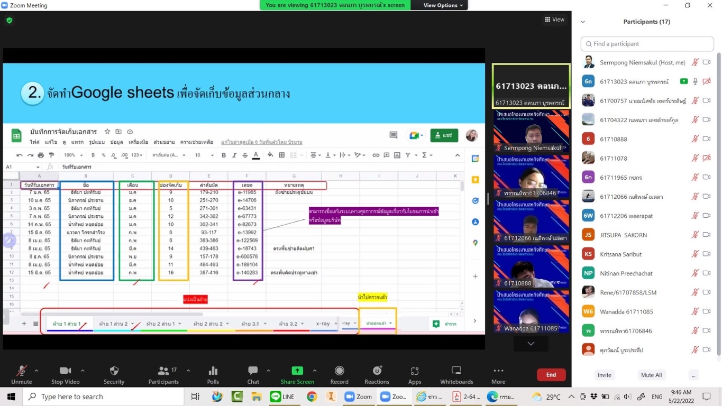Open Security options

114,375
